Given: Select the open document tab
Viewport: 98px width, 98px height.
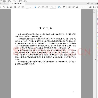Looking at the screenshot, I should [x=17, y=4].
